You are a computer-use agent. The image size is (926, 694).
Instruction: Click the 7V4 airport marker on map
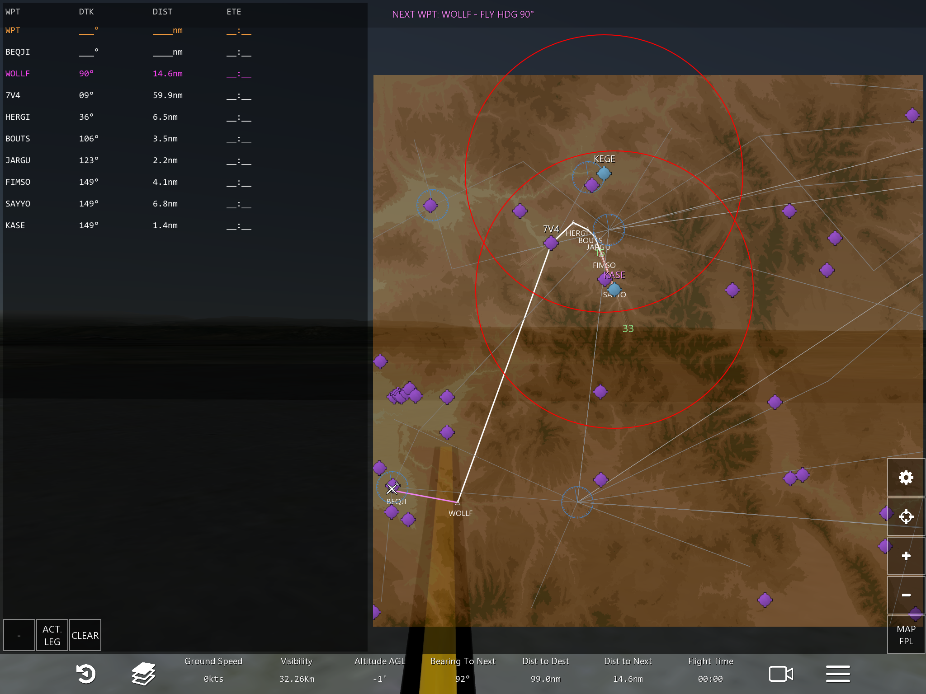[x=551, y=243]
